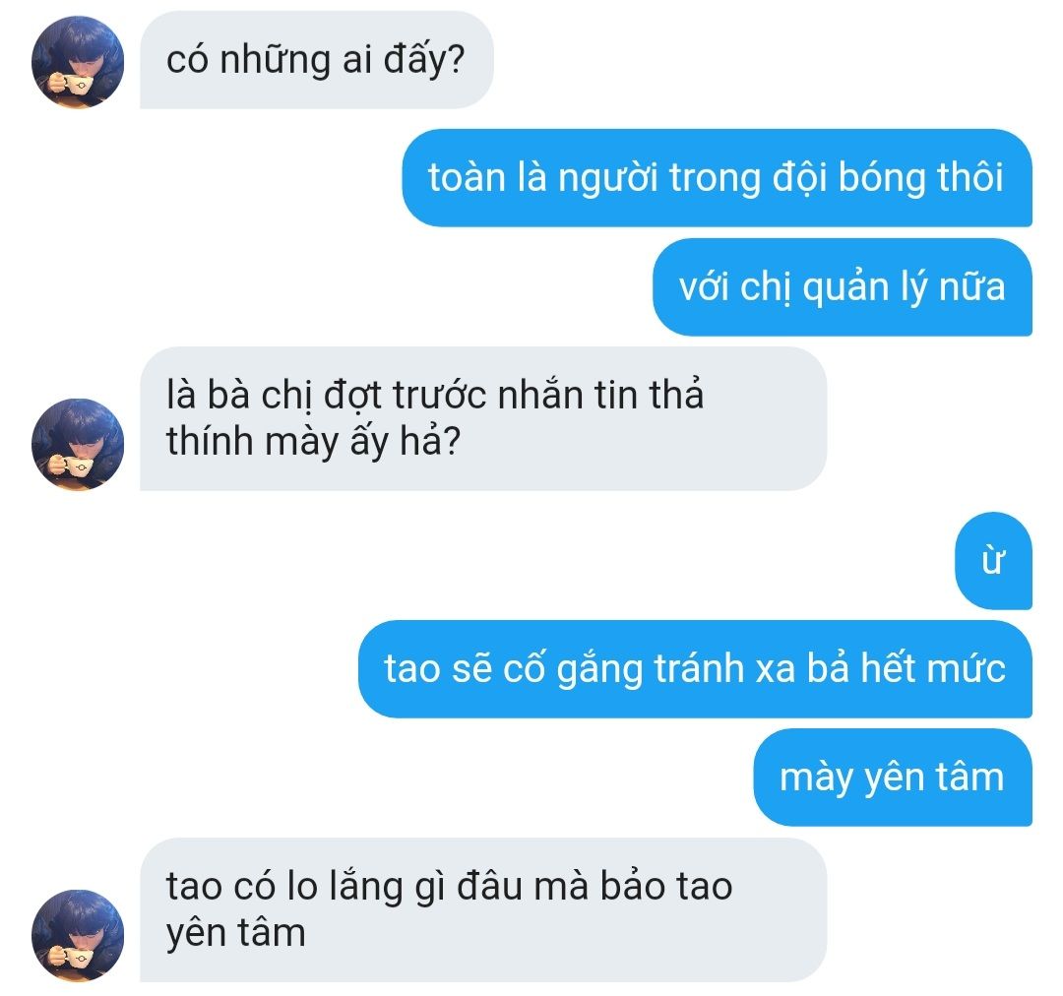Viewport: 1063px width, 996px height.
Task: Select "tao sẽ cố gắng tránh xa bả" message
Action: [696, 669]
